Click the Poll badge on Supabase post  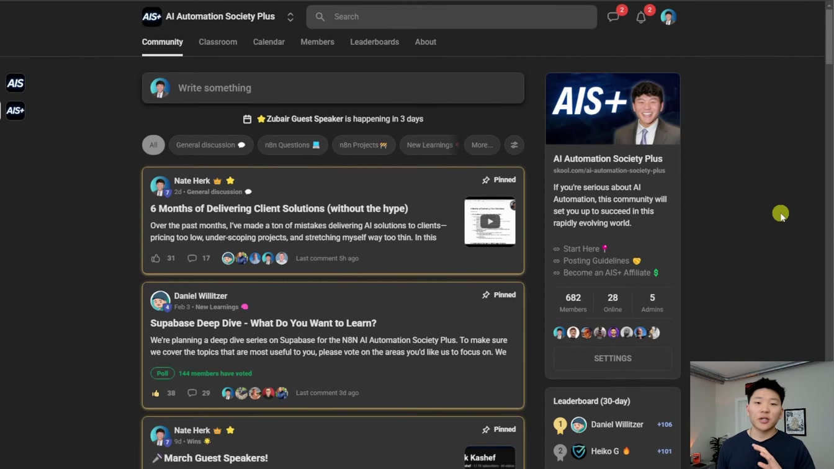coord(162,373)
